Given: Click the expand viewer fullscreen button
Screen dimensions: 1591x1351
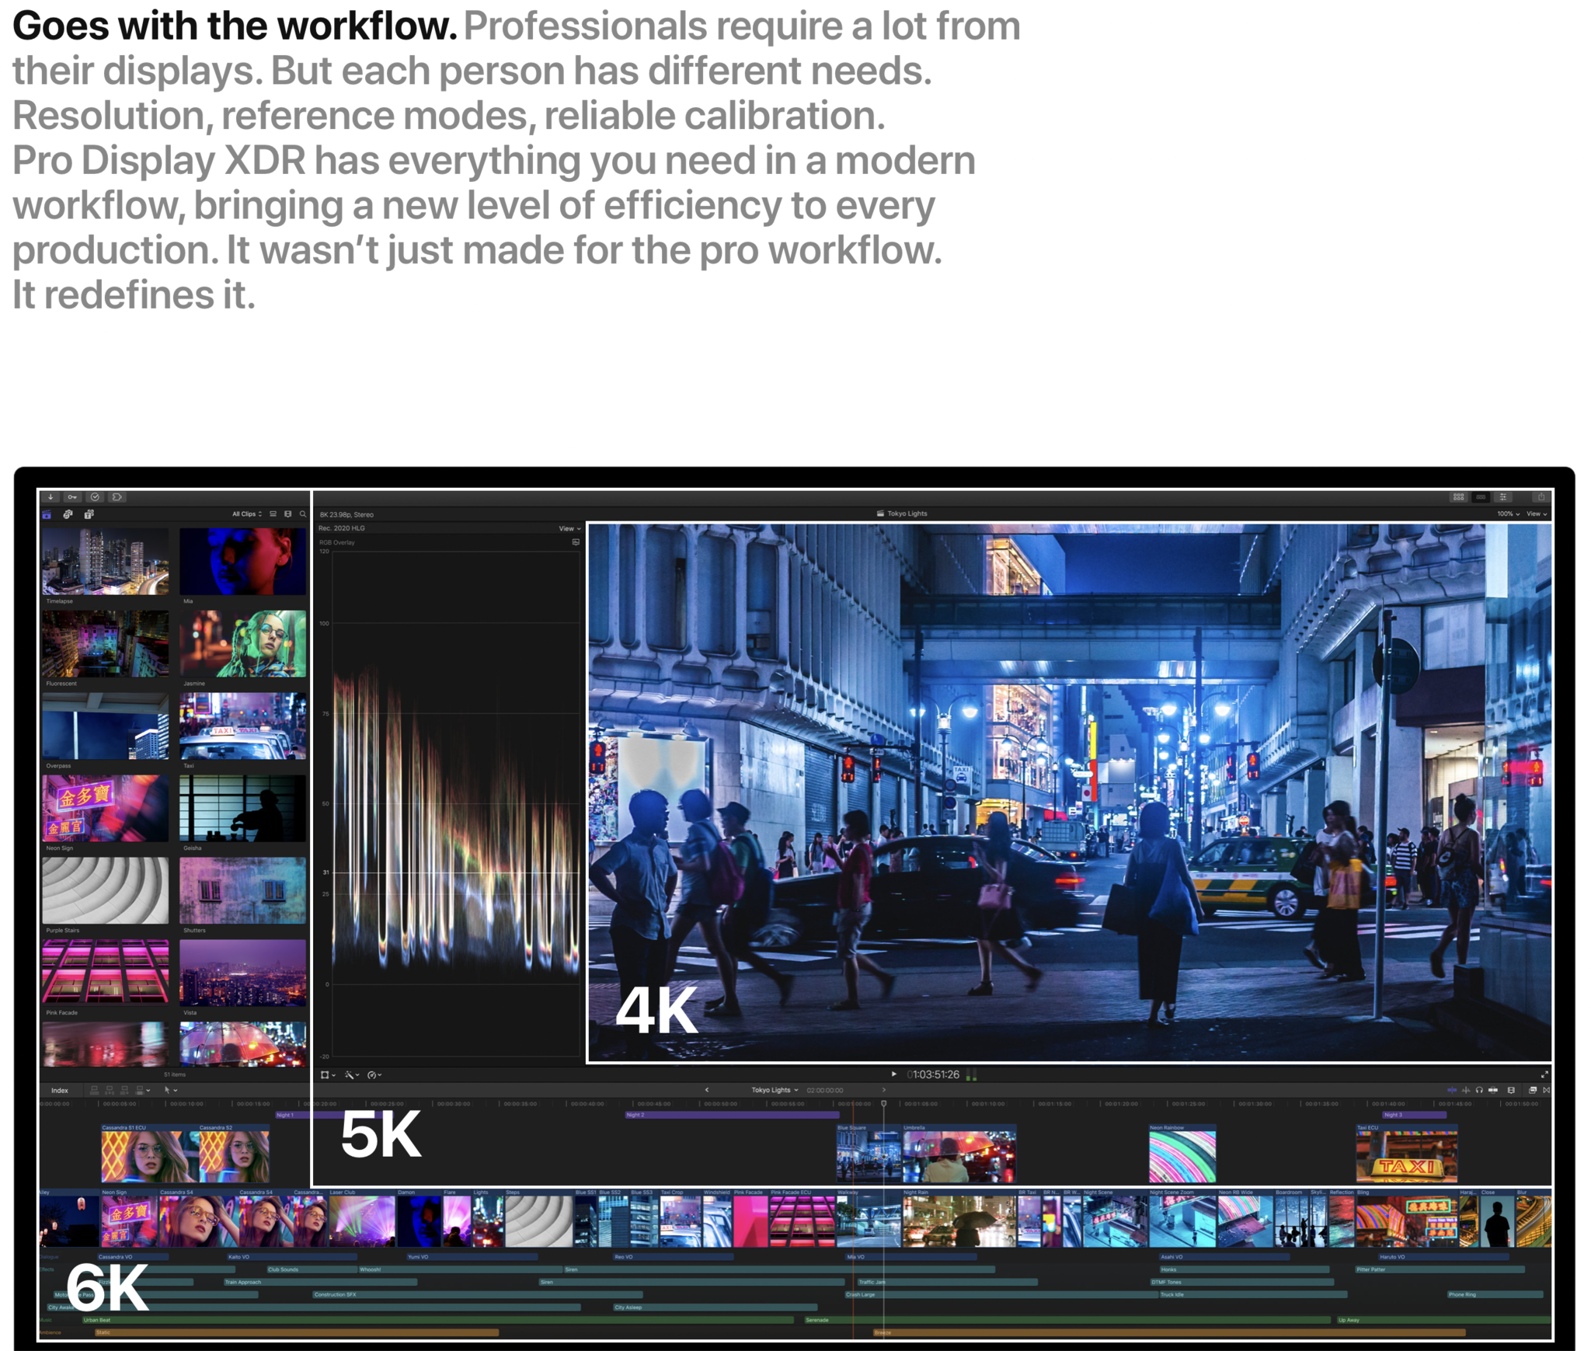Looking at the screenshot, I should pos(1544,1074).
